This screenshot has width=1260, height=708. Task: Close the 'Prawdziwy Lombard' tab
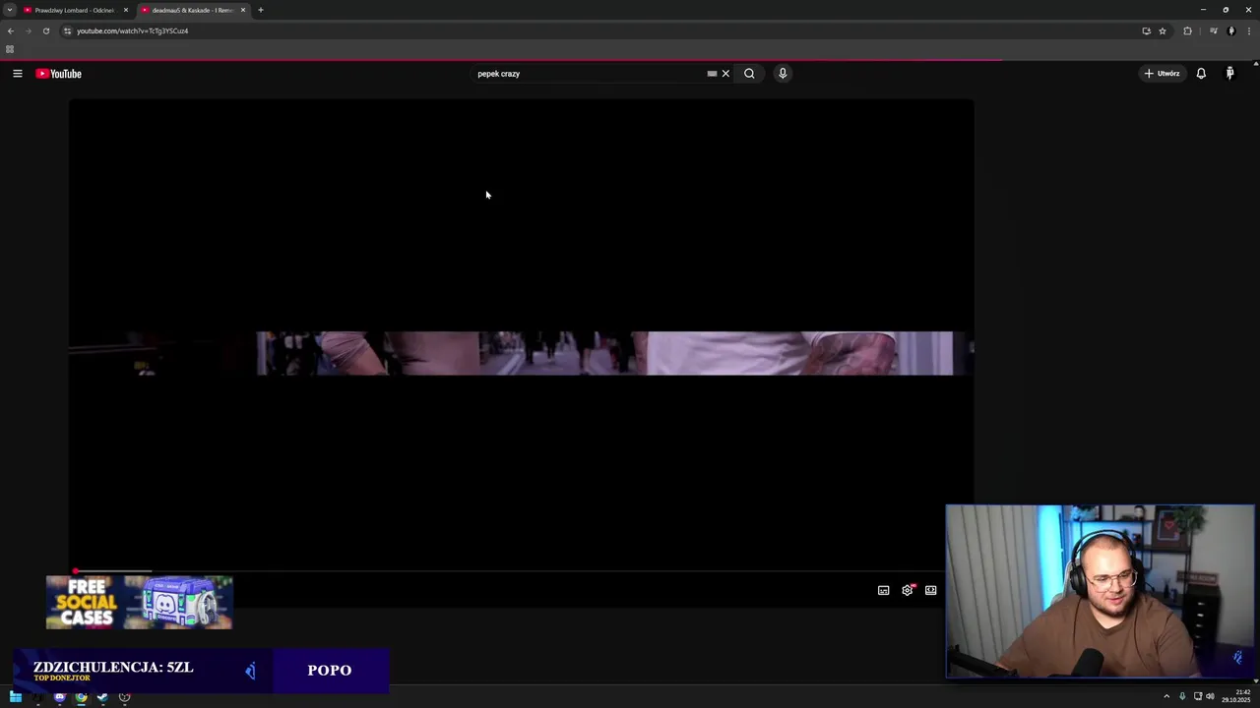pos(126,10)
